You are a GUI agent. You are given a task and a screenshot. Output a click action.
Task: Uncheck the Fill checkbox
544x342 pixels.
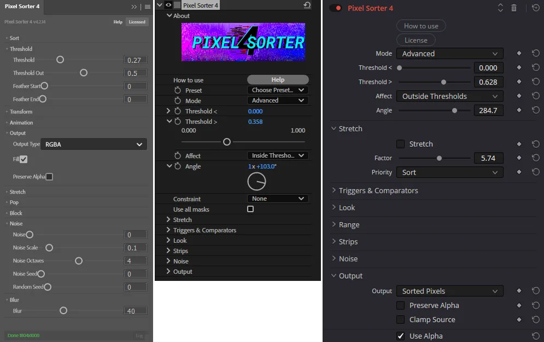click(24, 159)
